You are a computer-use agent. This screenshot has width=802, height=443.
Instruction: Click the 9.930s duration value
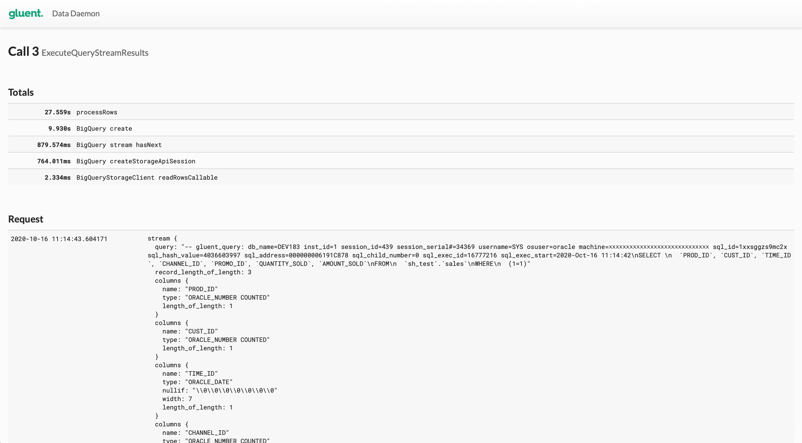point(59,129)
